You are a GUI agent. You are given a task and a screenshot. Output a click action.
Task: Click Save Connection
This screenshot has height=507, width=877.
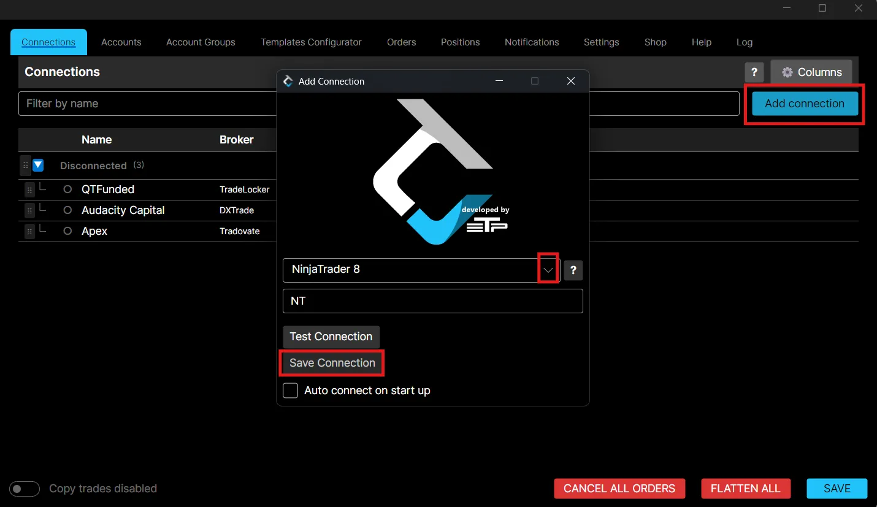coord(332,363)
